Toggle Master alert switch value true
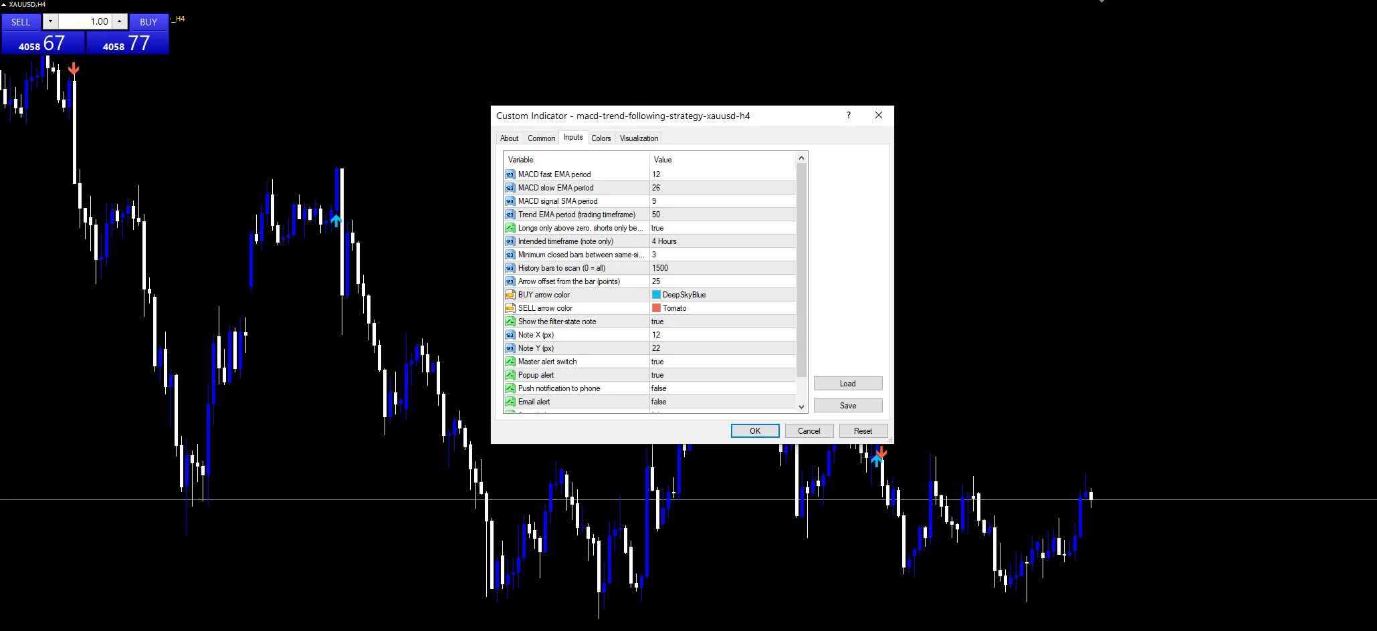 click(723, 362)
